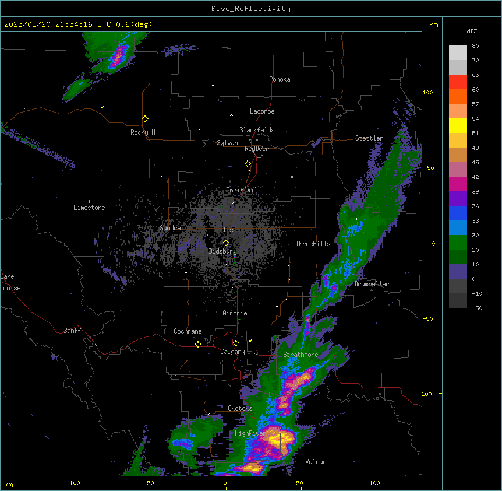The height and width of the screenshot is (491, 502).
Task: Click the -50 tick on the right axis
Action: click(427, 318)
